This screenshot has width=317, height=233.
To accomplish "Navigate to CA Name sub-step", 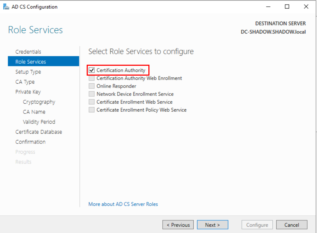I will point(34,112).
